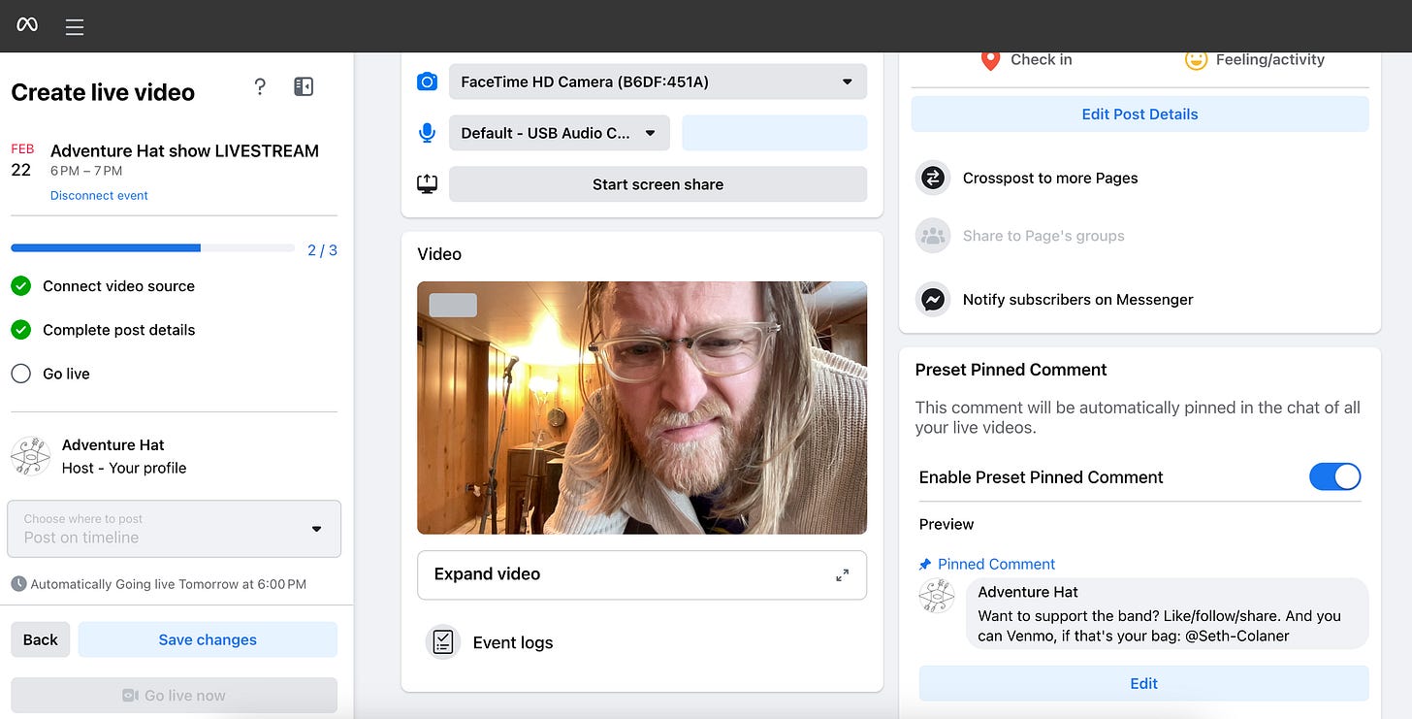1412x719 pixels.
Task: Click 'Automatically Going live Tomorrow at 6:00 PM' text
Action: (169, 584)
